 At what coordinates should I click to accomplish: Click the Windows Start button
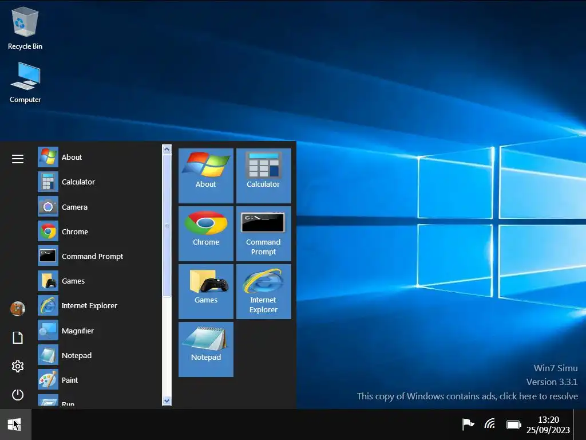(x=15, y=425)
